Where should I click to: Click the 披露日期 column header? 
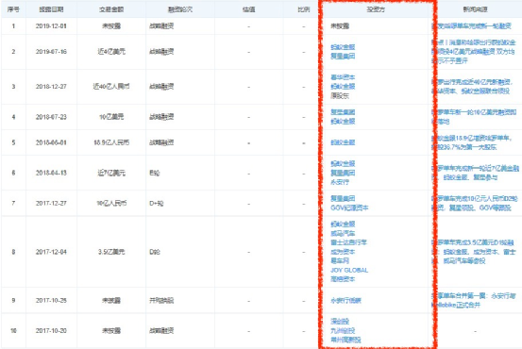pyautogui.click(x=51, y=9)
